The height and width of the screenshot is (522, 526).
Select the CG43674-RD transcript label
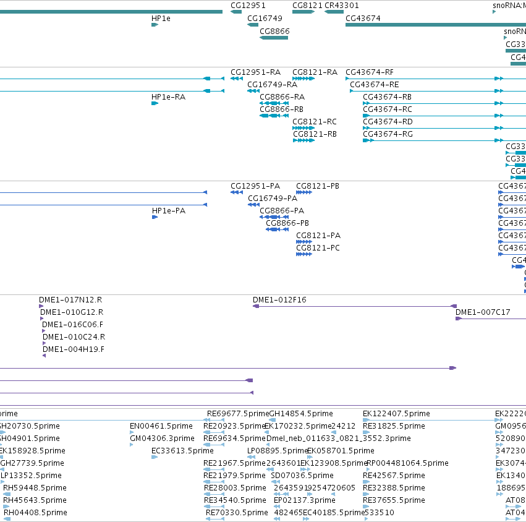(x=388, y=122)
